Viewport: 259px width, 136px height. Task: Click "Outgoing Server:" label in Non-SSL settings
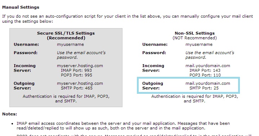point(153,86)
